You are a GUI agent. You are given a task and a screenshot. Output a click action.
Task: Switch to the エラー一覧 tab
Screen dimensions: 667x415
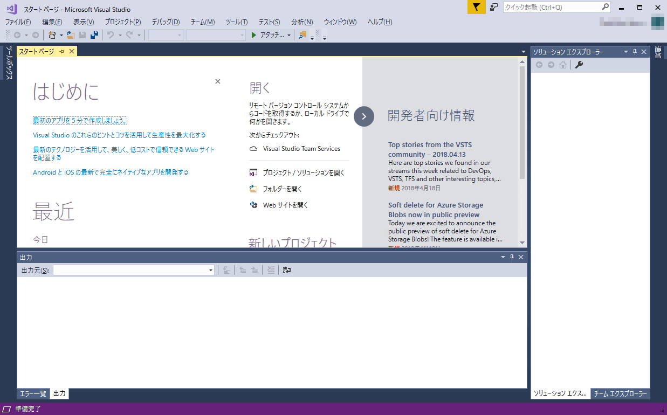[33, 393]
